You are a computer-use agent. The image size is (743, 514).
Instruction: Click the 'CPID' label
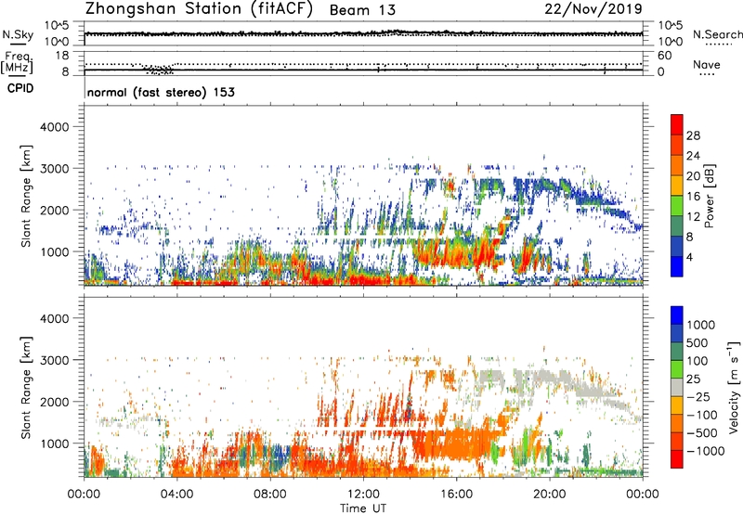[x=20, y=88]
